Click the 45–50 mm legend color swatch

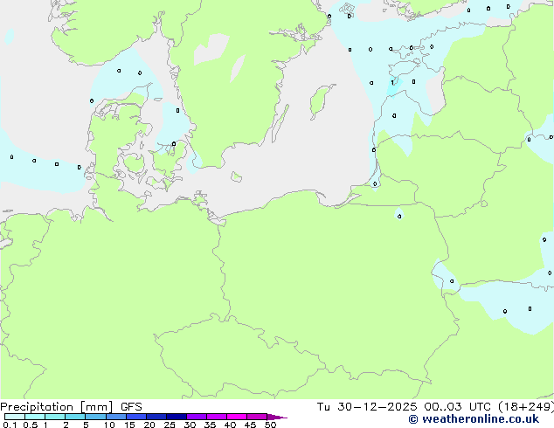pyautogui.click(x=257, y=417)
